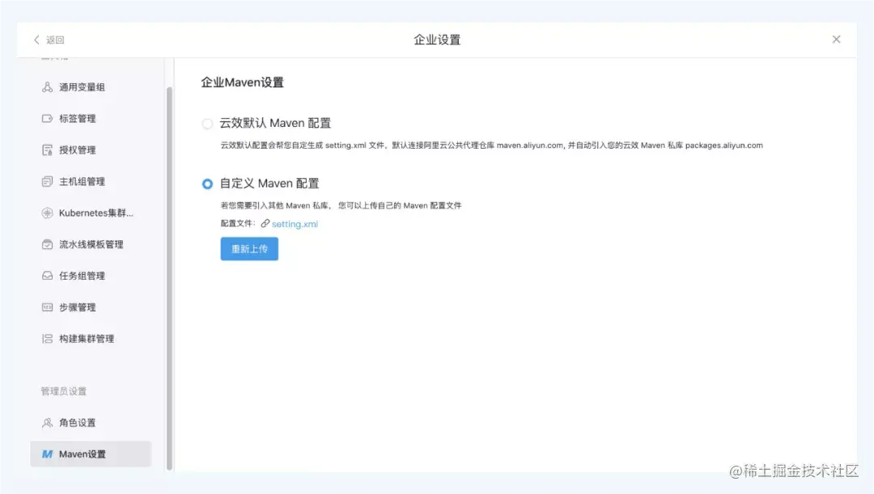Click the 企业设置 dialog title
874x494 pixels.
click(437, 40)
